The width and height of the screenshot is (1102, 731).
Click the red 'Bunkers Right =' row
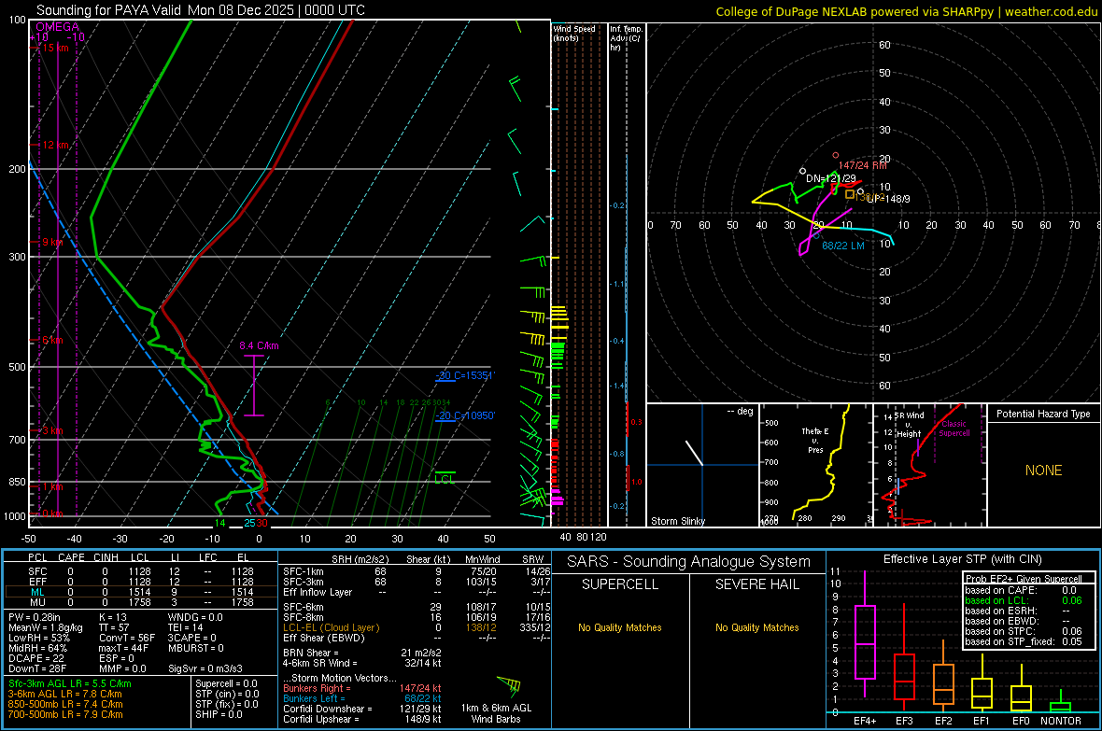[x=362, y=688]
